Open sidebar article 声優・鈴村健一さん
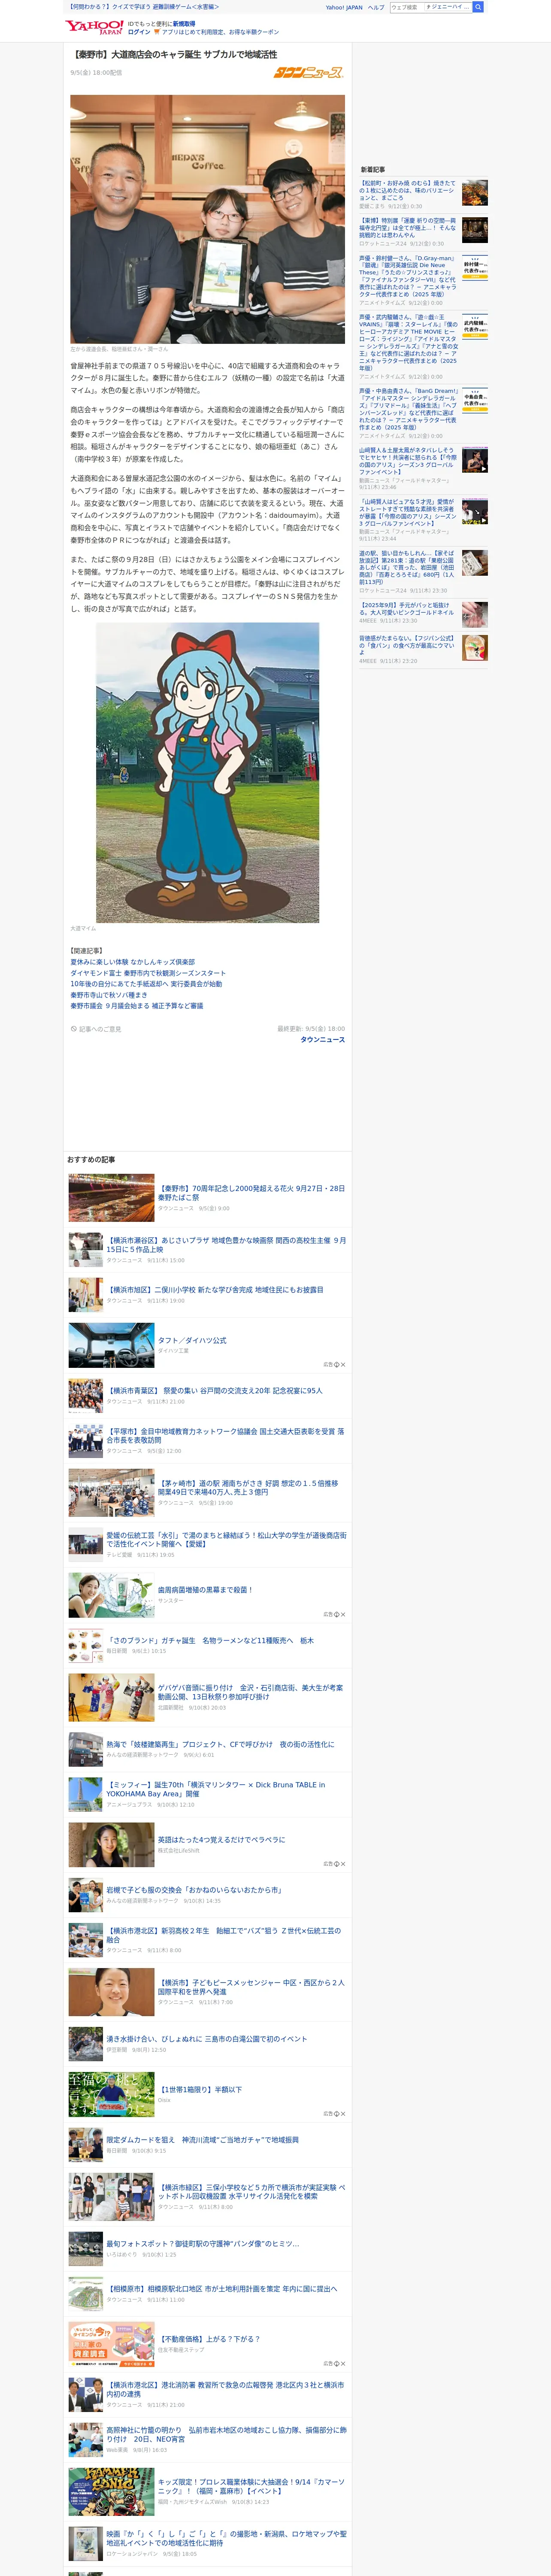 408,276
